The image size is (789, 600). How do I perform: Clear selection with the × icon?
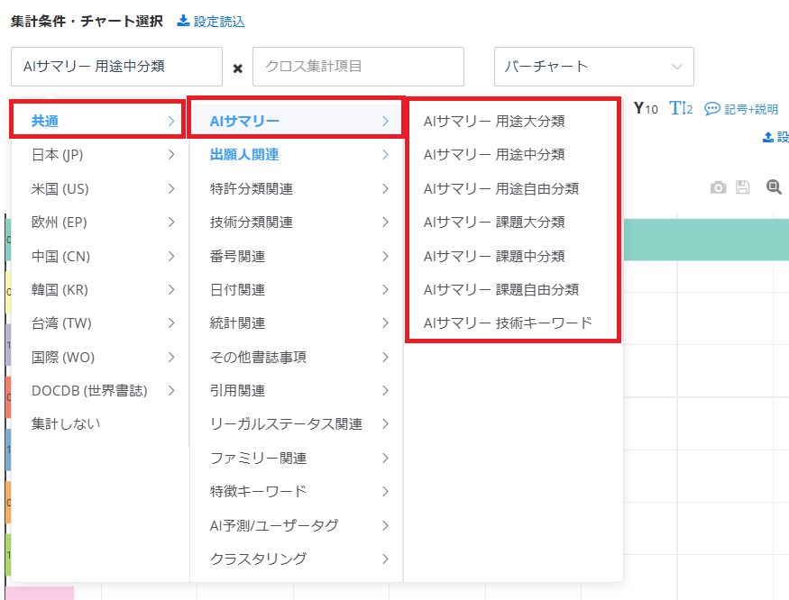pyautogui.click(x=238, y=68)
